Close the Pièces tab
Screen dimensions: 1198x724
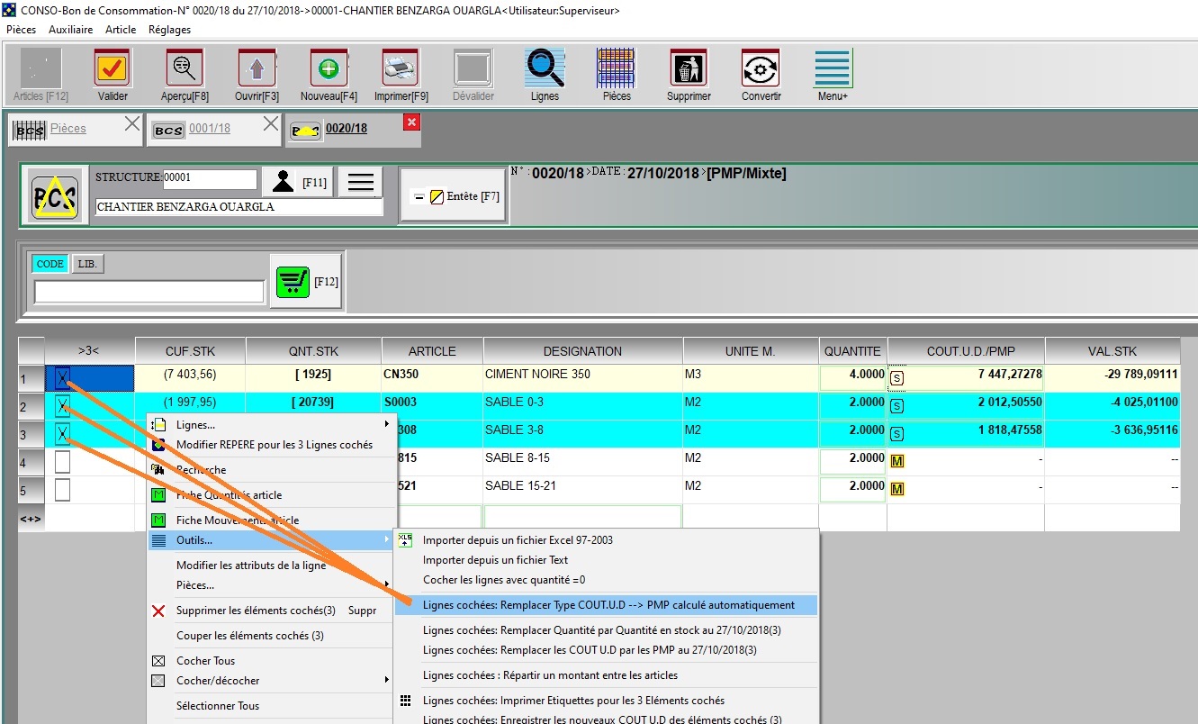[x=132, y=124]
